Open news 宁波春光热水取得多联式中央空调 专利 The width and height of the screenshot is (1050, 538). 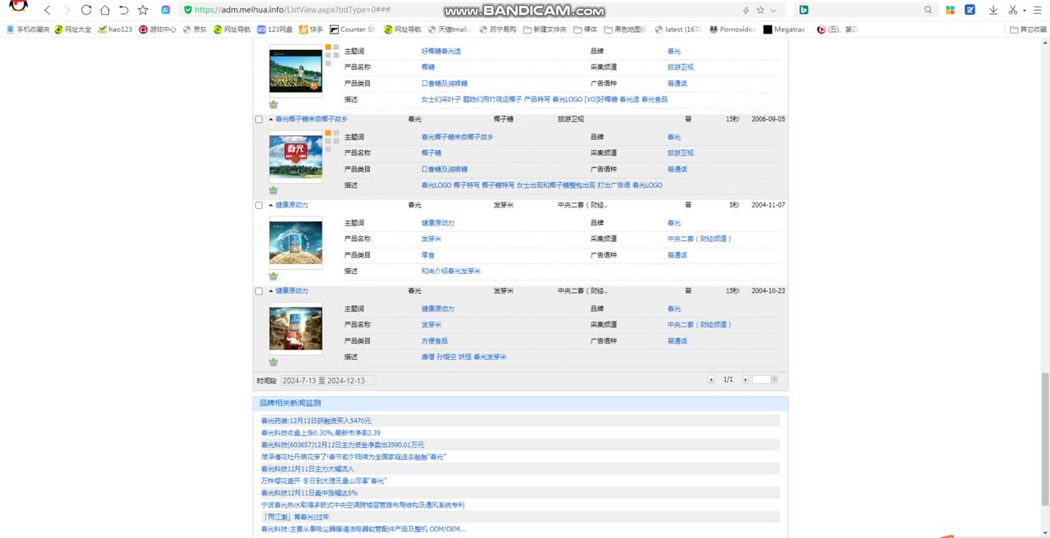(363, 505)
